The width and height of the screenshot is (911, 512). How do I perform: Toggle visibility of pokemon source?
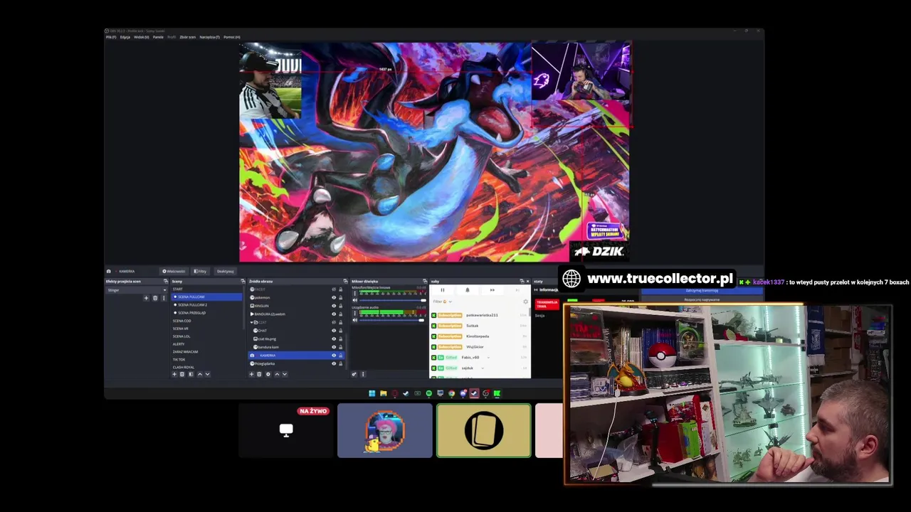tap(334, 297)
